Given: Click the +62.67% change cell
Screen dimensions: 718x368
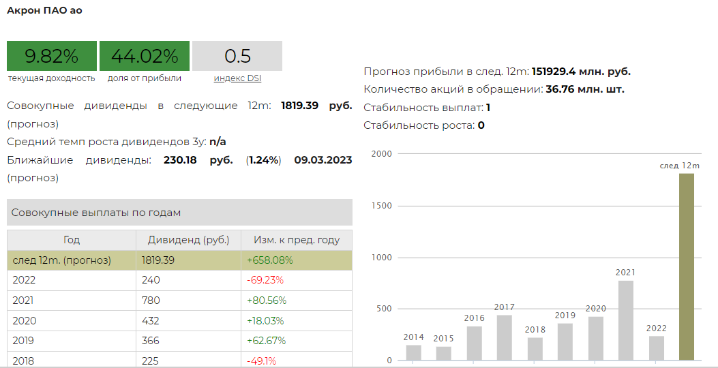Looking at the screenshot, I should coord(297,341).
